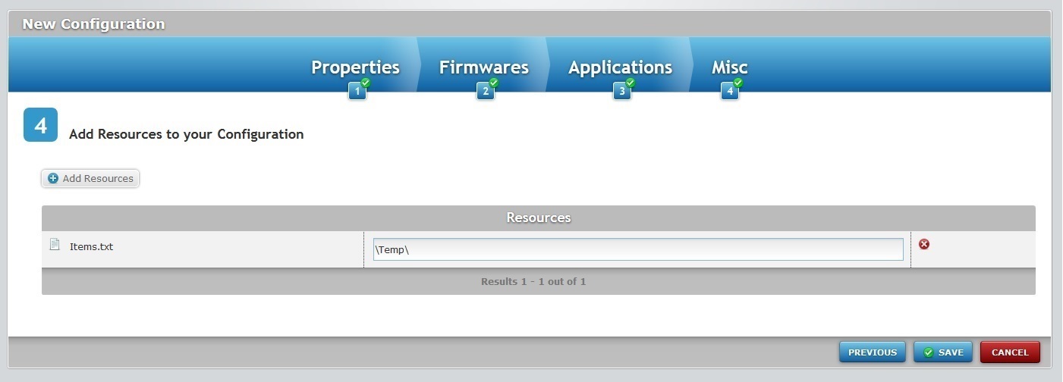Remove the Items.txt resource with red X
The image size is (1063, 382).
point(924,244)
